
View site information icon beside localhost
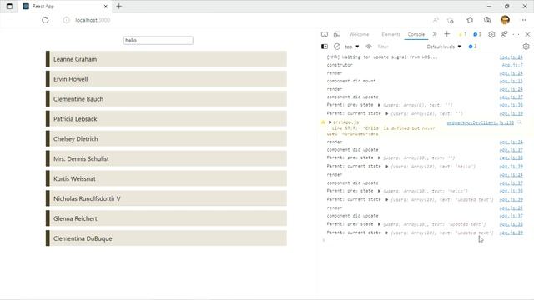pyautogui.click(x=67, y=20)
